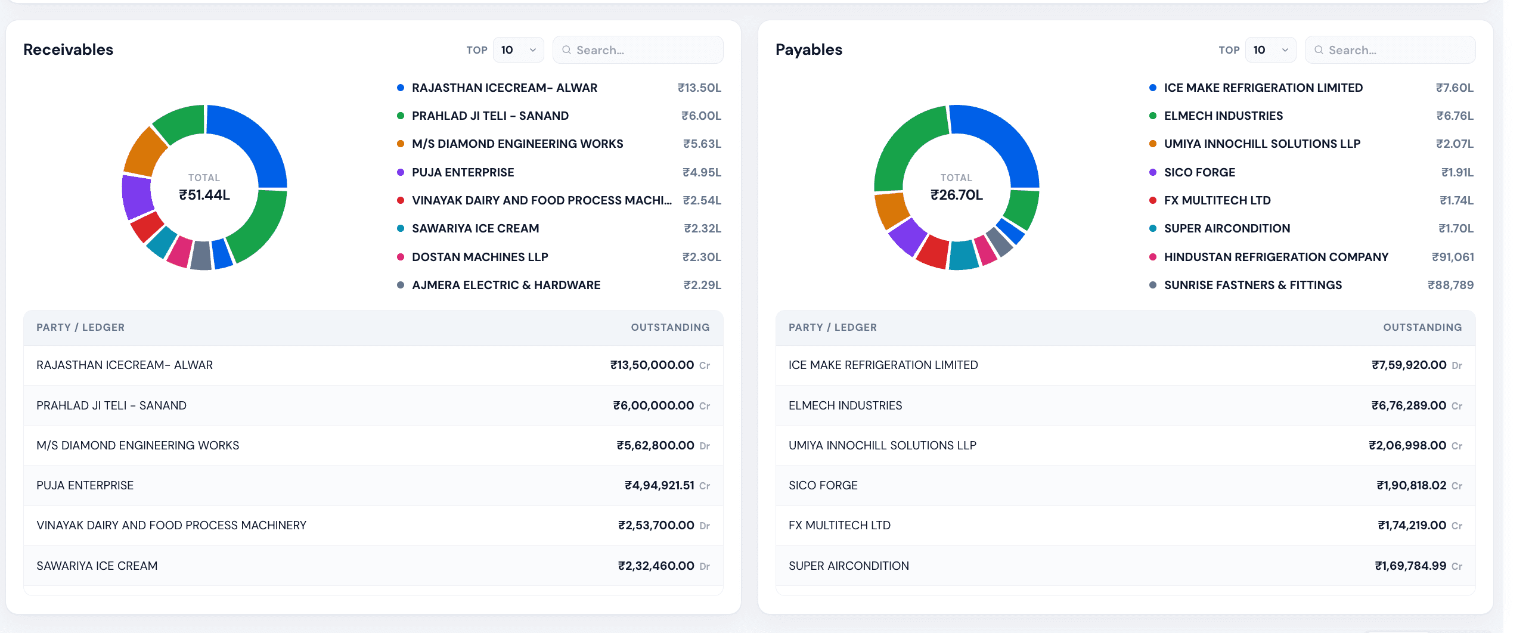This screenshot has height=633, width=1532.
Task: Select AJMERA ELECTRIC & HARDWARE legend entry
Action: (559, 285)
